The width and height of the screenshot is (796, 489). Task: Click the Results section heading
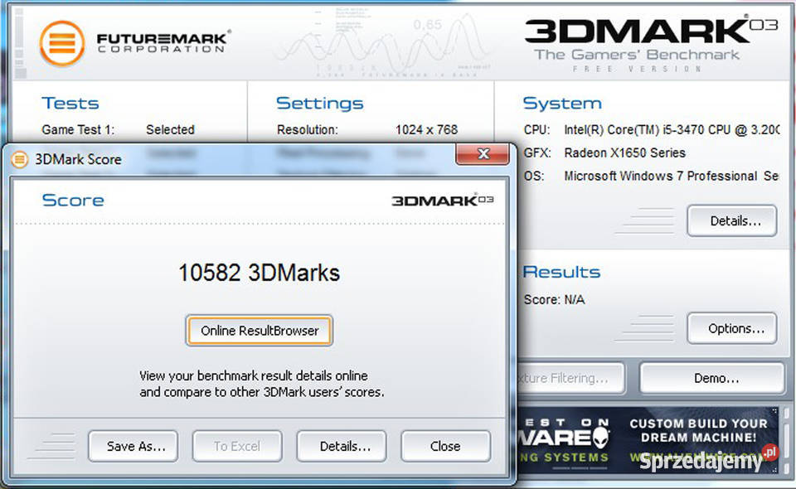point(561,272)
